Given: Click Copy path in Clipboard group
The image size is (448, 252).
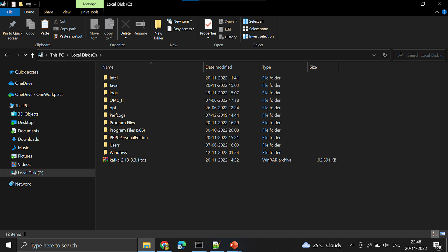Looking at the screenshot, I should point(65,29).
